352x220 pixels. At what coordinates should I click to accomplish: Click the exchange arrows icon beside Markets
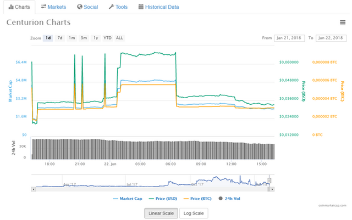tap(43, 7)
